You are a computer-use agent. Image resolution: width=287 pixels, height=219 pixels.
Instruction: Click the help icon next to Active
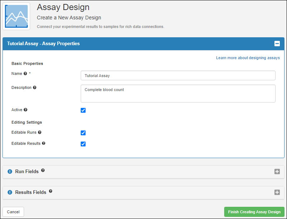25,110
